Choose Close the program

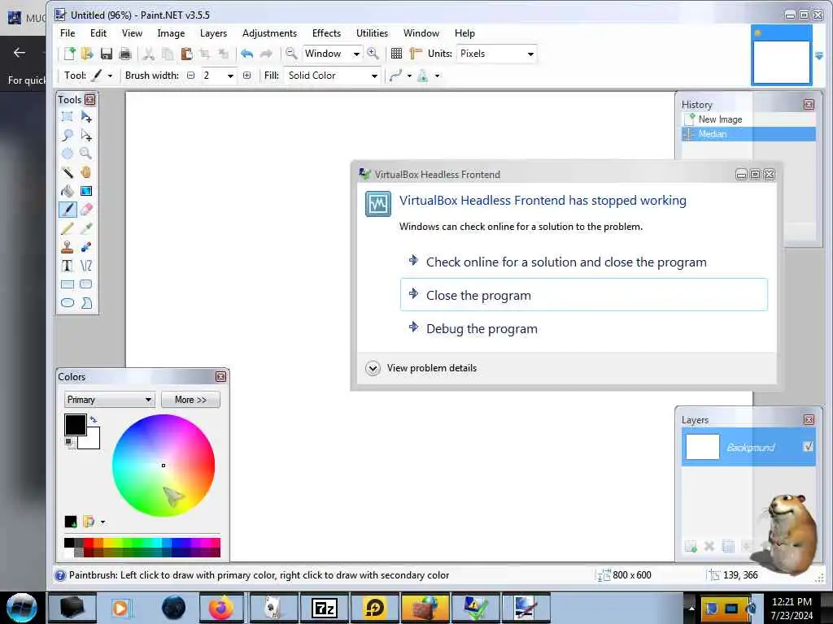tap(584, 294)
